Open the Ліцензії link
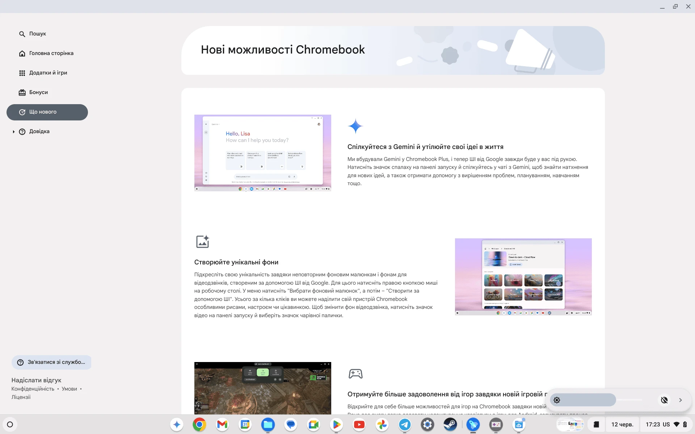Image resolution: width=695 pixels, height=434 pixels. 21,397
